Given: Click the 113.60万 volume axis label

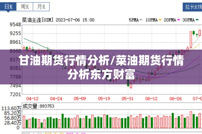Looking at the screenshot, I should tap(11, 109).
